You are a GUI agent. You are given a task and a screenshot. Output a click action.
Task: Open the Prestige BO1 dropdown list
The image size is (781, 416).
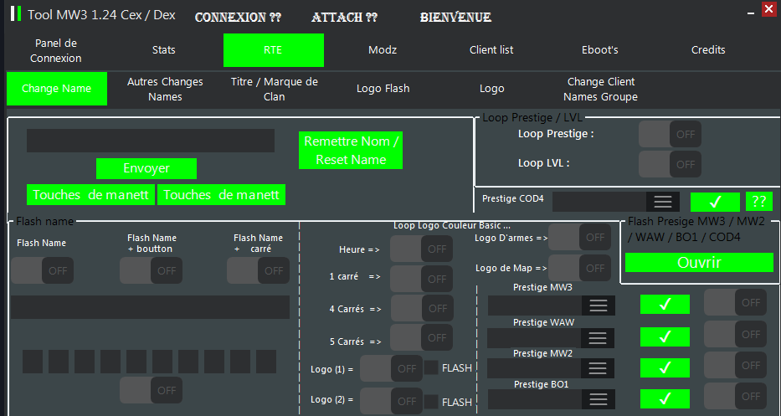(x=599, y=399)
